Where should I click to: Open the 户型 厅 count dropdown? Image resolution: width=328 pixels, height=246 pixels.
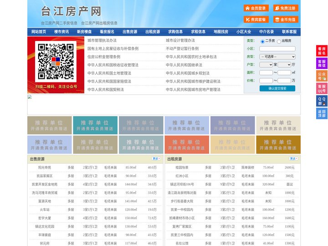point(284,65)
